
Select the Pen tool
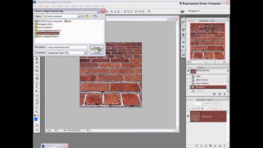click(x=37, y=83)
